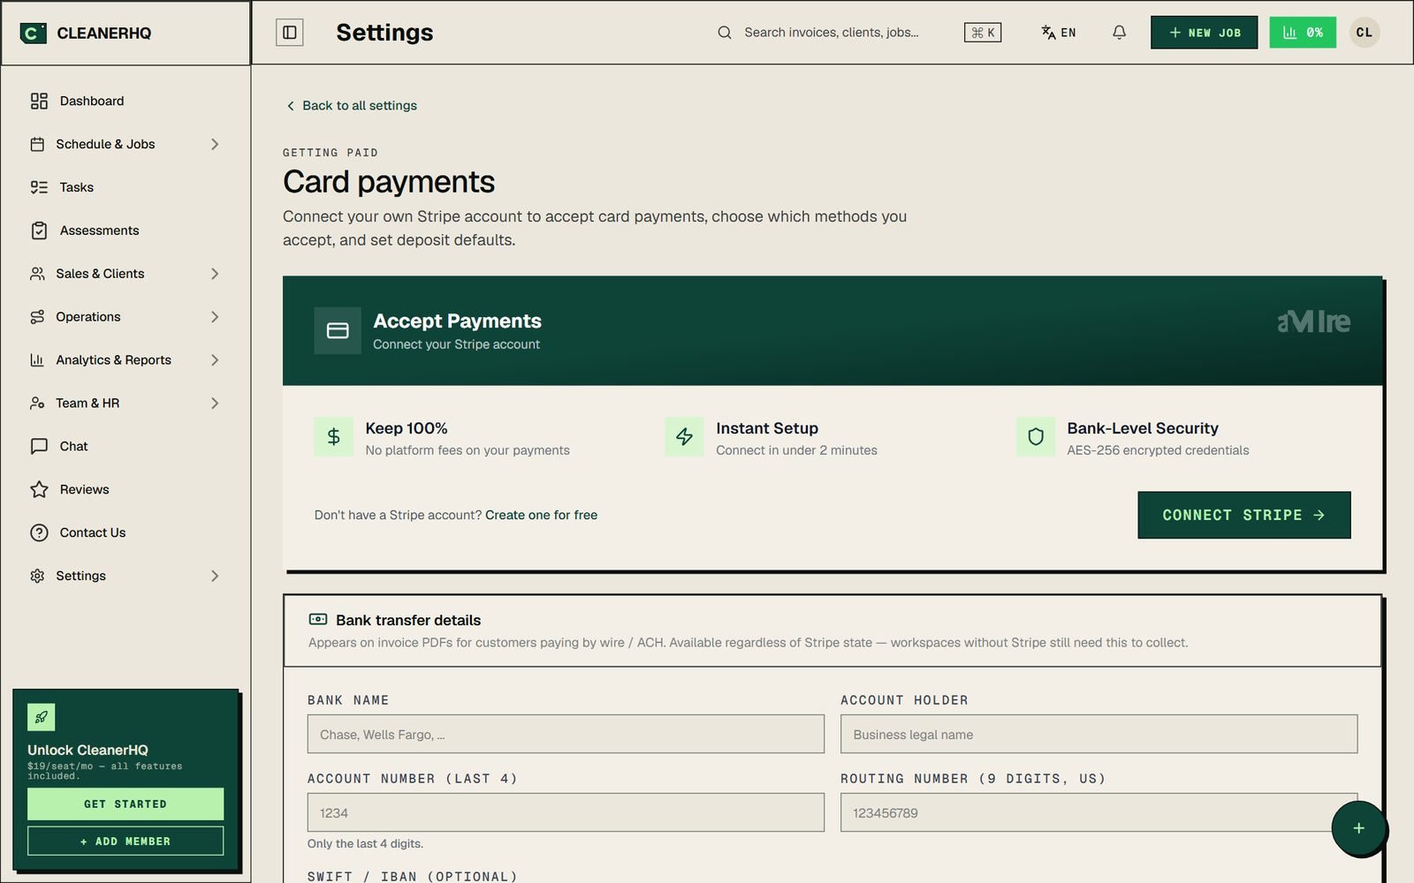Click the Get Started button
This screenshot has height=883, width=1414.
pyautogui.click(x=125, y=804)
